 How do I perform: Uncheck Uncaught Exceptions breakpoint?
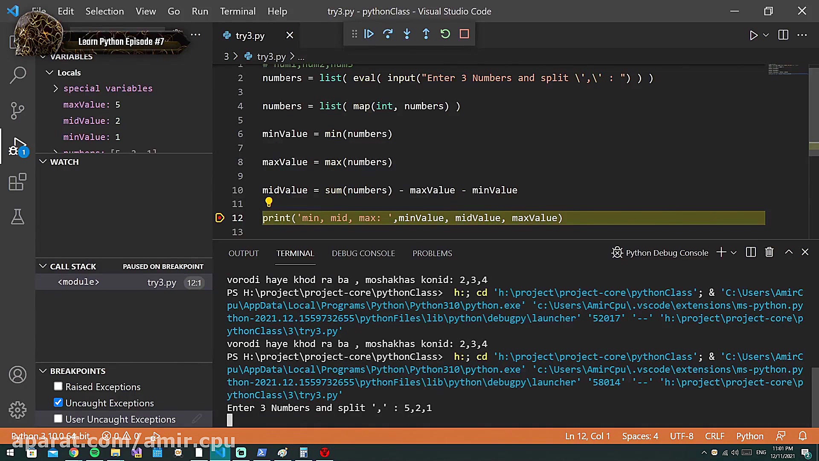click(58, 403)
